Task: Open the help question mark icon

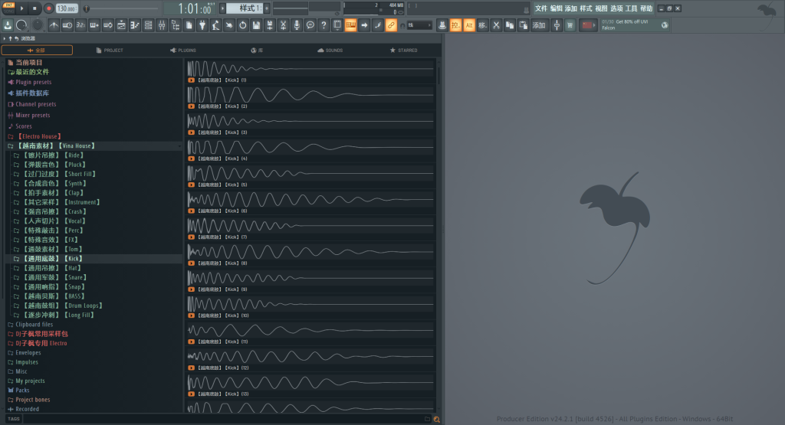Action: click(324, 25)
